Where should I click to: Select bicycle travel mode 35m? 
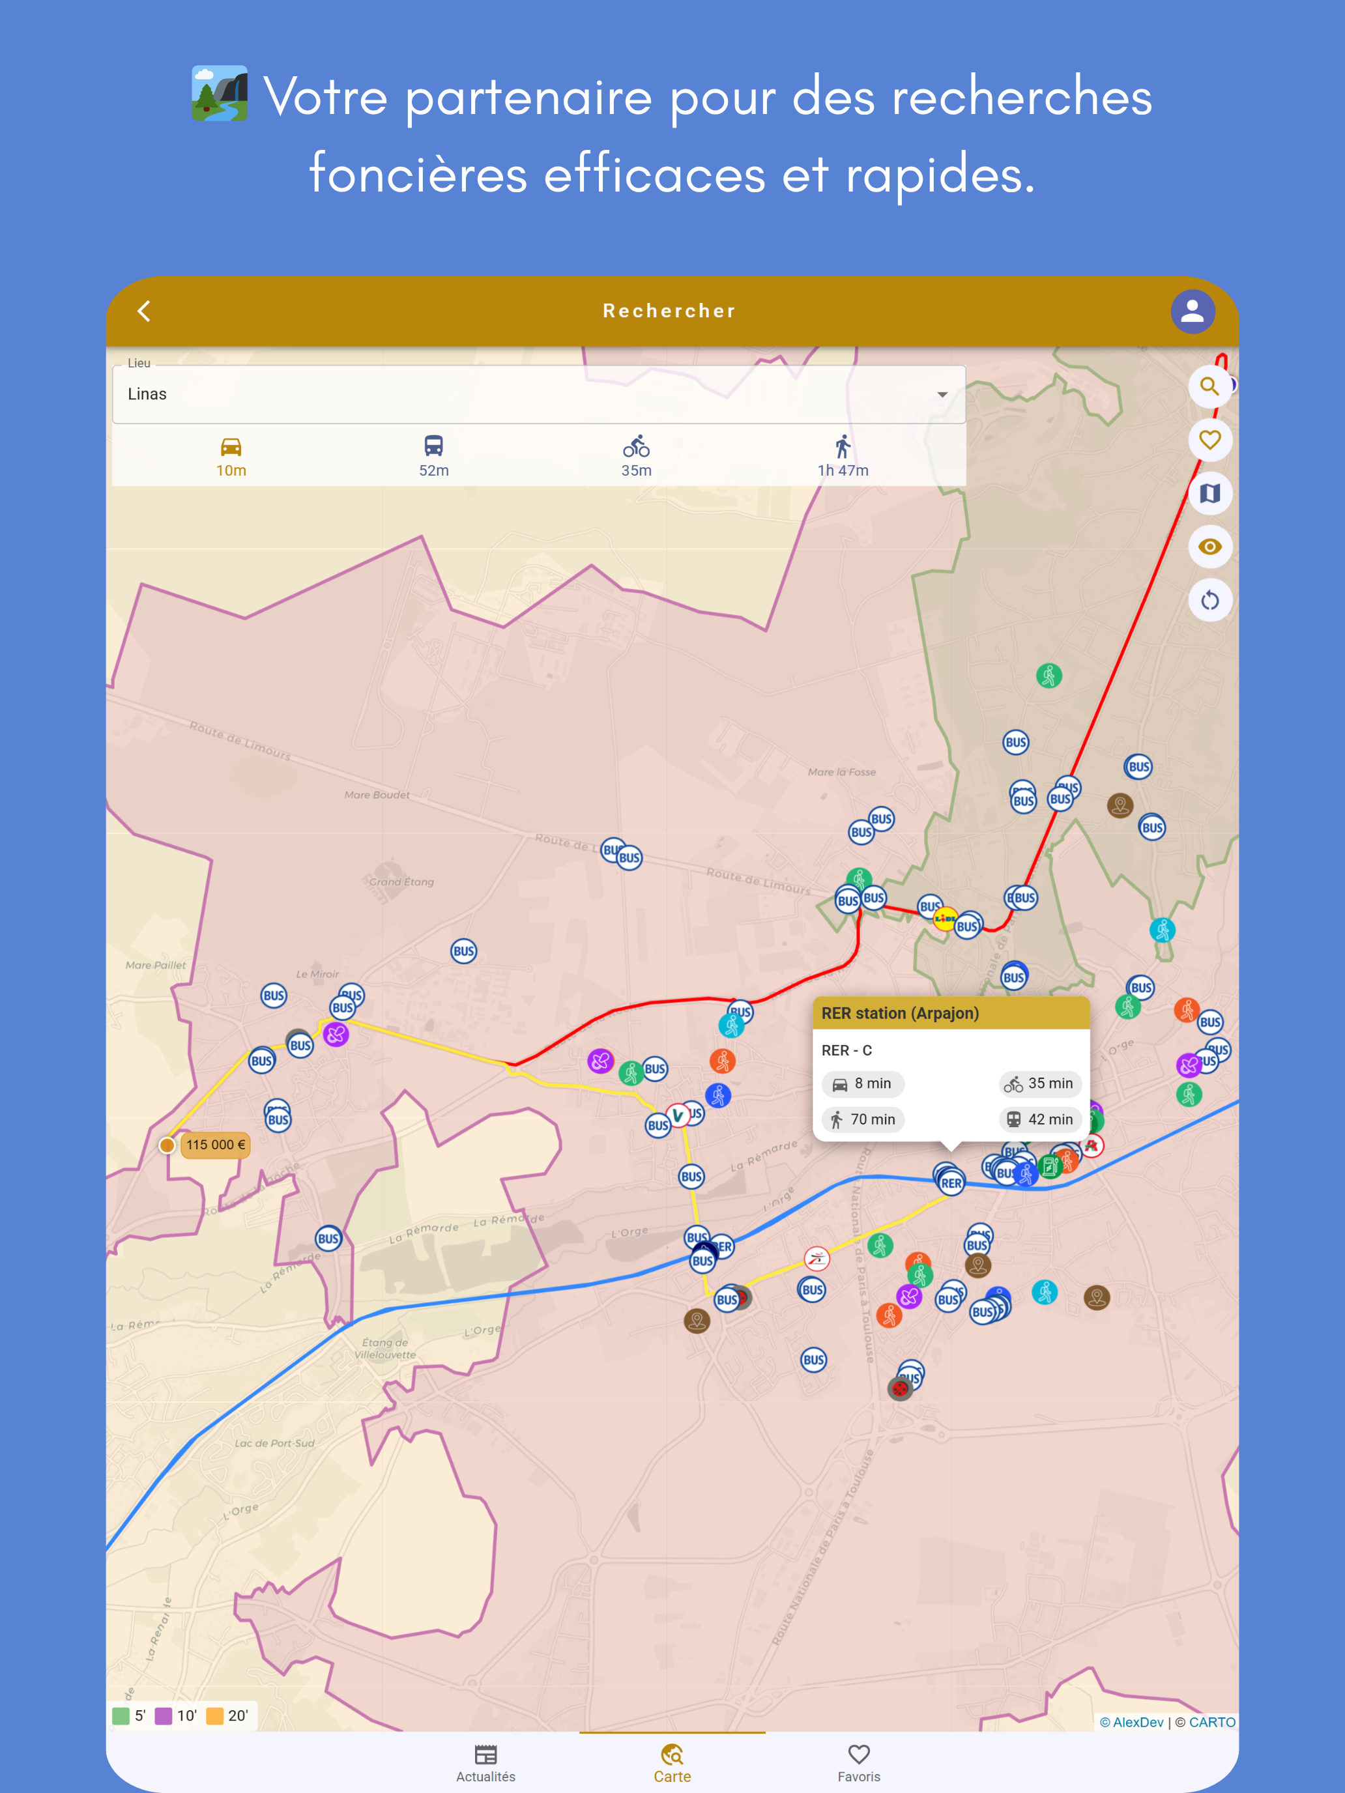point(637,457)
